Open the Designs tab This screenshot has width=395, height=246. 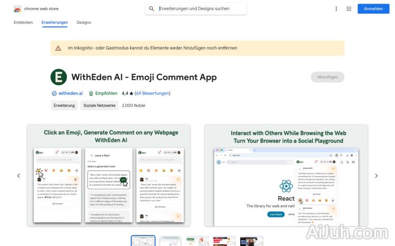pyautogui.click(x=84, y=23)
